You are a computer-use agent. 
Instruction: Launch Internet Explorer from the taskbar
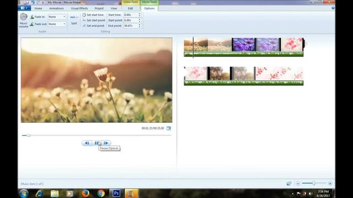tap(39, 193)
